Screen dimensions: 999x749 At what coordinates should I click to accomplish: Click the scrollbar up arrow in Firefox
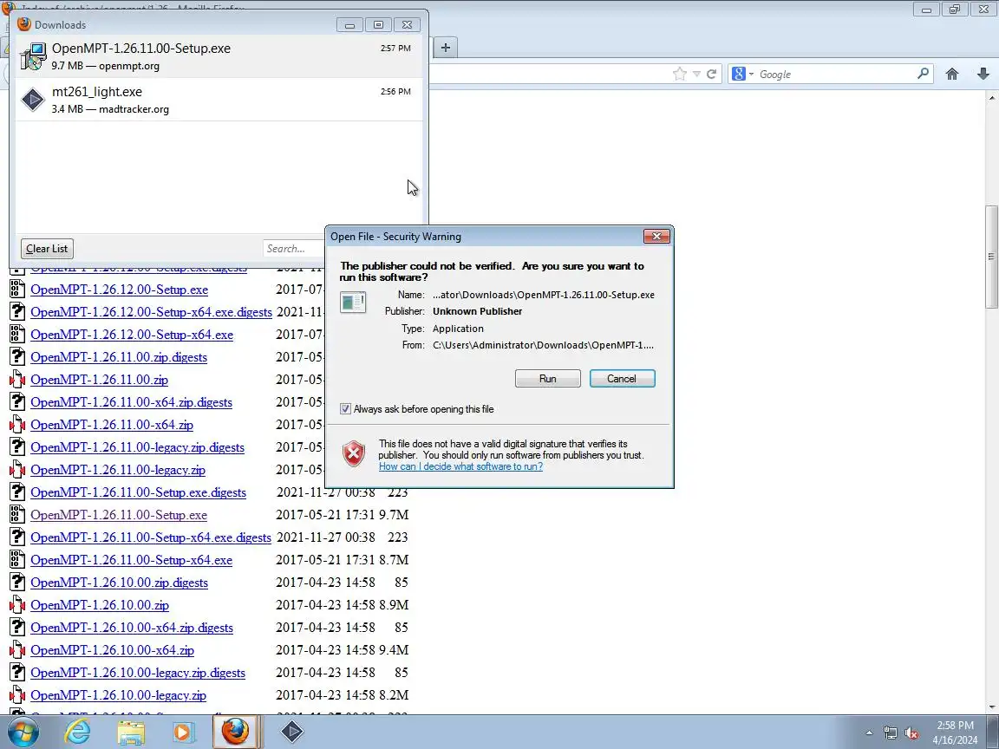coord(991,97)
